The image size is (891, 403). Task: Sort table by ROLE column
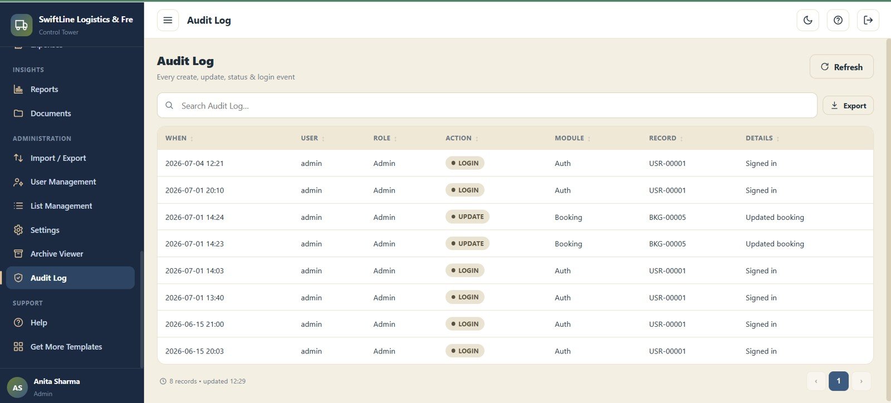[x=385, y=138]
